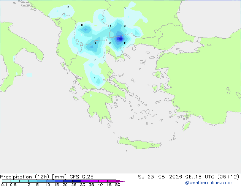Select the 40–45 mm magenta legend swatch

pyautogui.click(x=103, y=181)
